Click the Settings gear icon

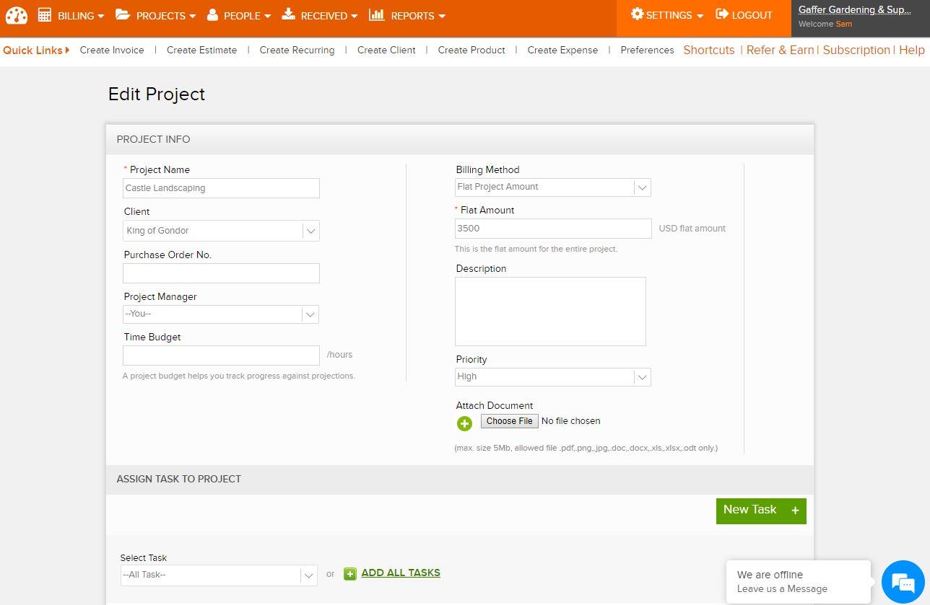(637, 14)
